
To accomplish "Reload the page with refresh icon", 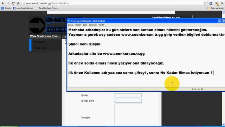I will pos(13,3).
